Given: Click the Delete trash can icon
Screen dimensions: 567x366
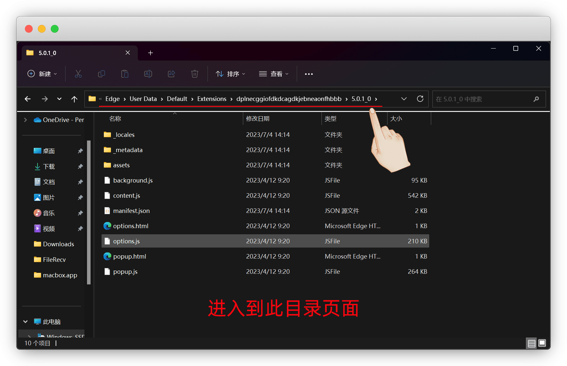Looking at the screenshot, I should pos(194,74).
